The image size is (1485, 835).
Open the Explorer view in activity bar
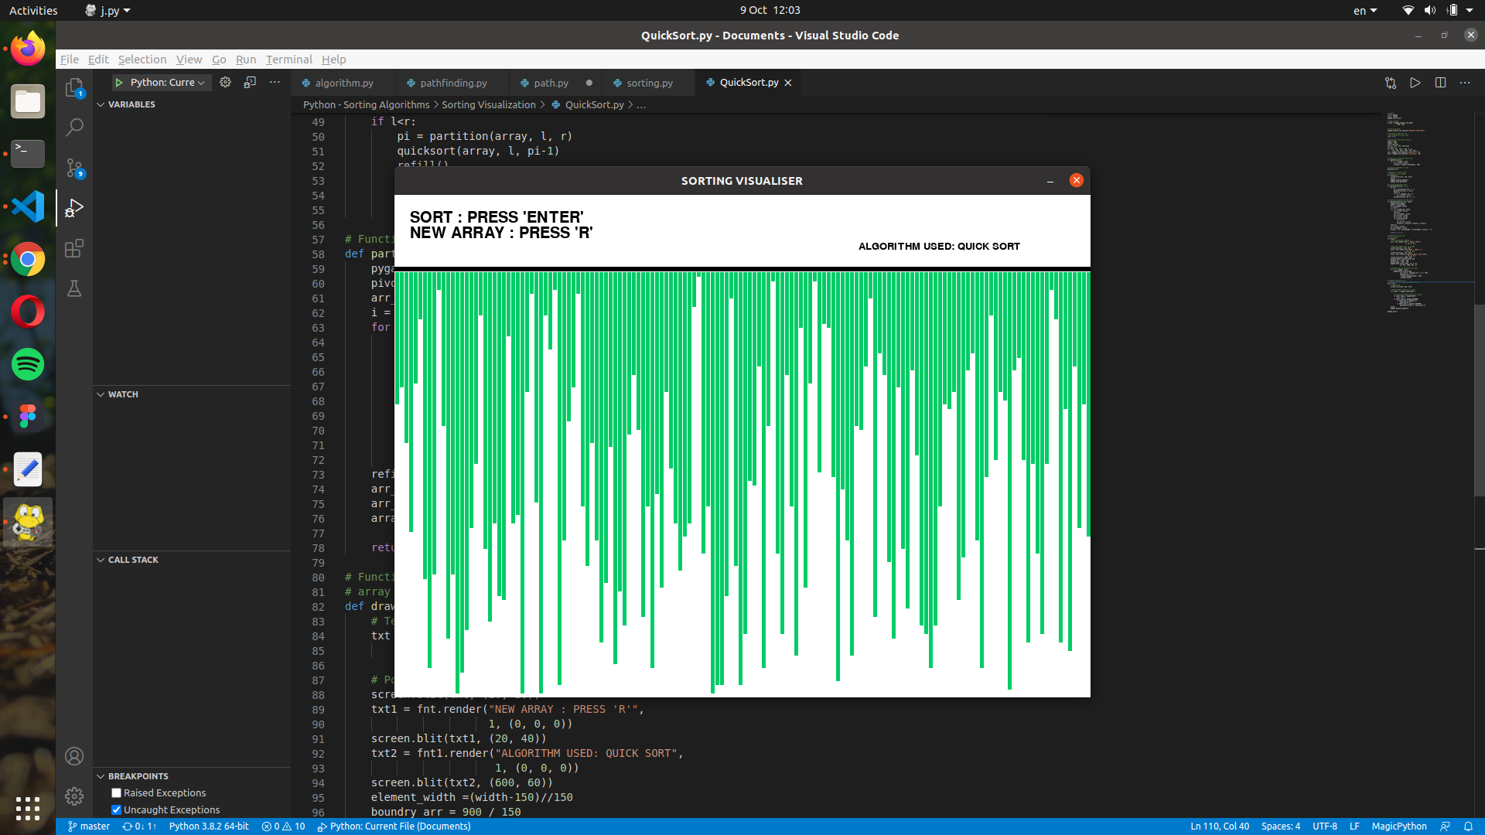tap(74, 88)
